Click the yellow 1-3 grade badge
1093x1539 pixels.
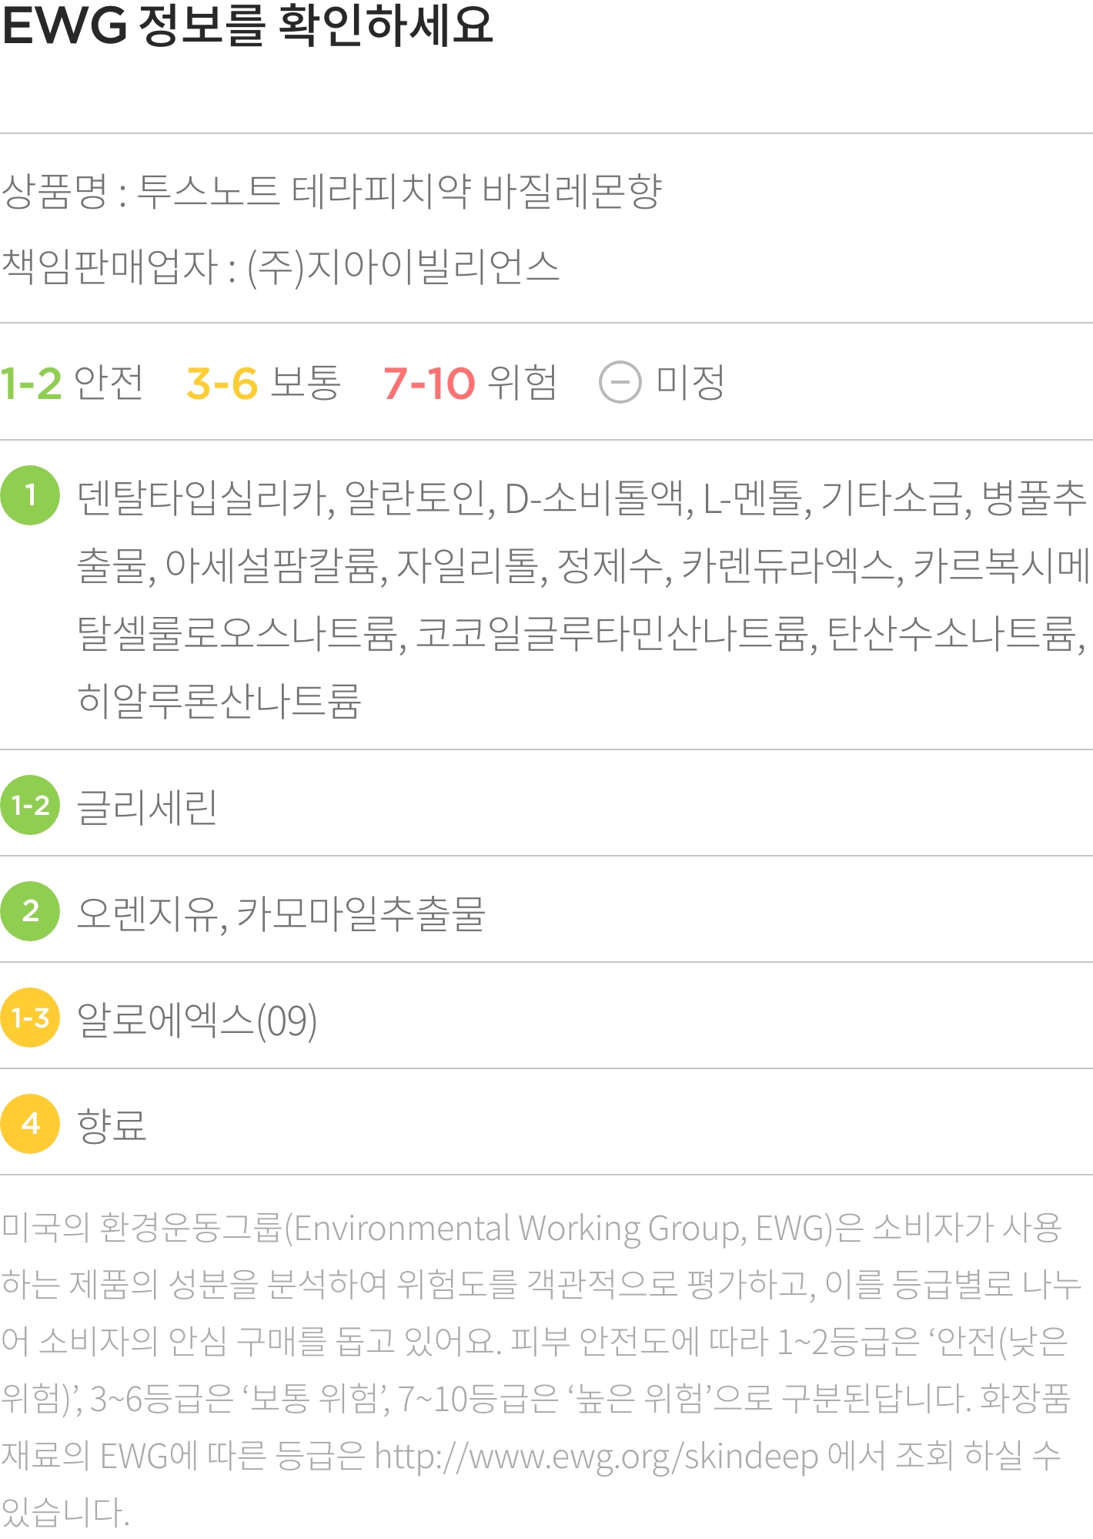(30, 1018)
